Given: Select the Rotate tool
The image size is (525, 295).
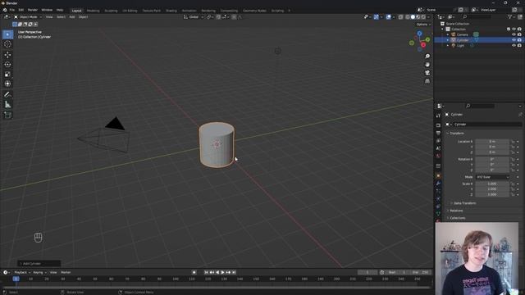Looking at the screenshot, I should click(7, 64).
